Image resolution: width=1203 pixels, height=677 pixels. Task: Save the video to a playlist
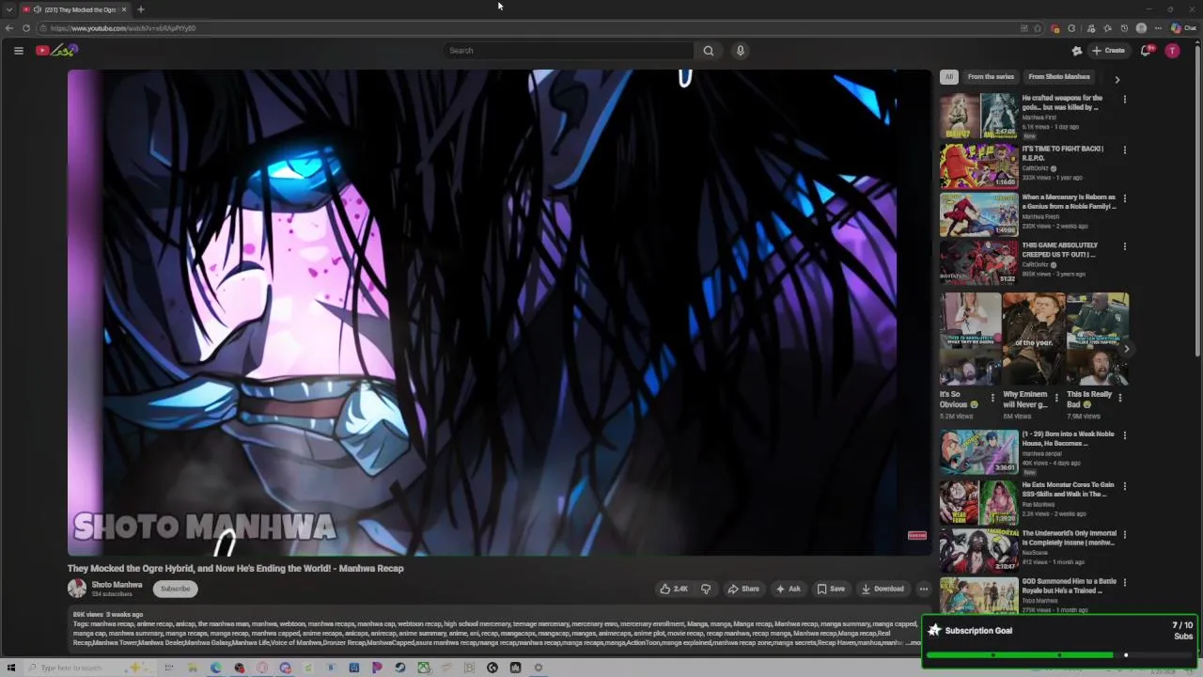tap(831, 589)
